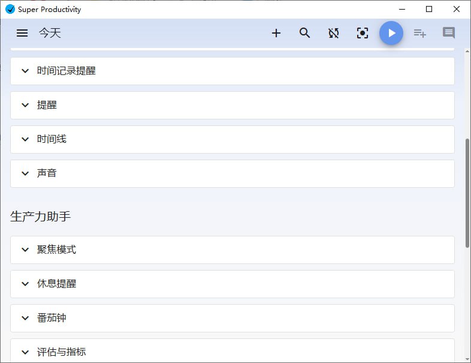This screenshot has width=471, height=363.
Task: Trigger sync using the sync arrows icon
Action: (334, 33)
